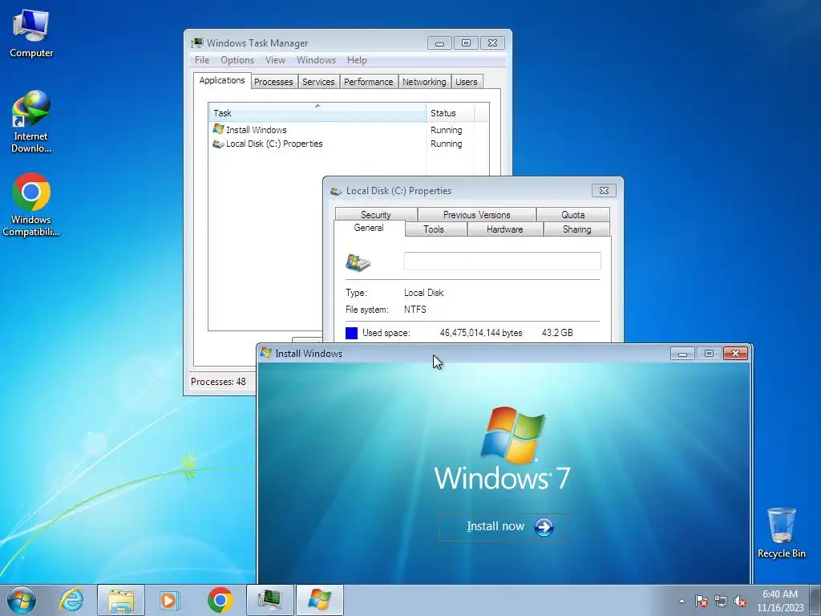Open the Options menu in Task Manager
The width and height of the screenshot is (821, 616).
[237, 60]
